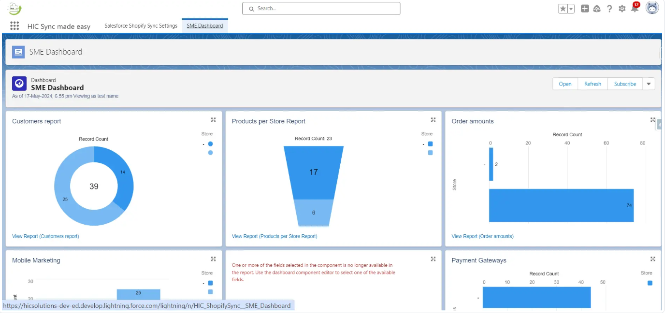Viewport: 665px width, 316px height.
Task: Click the small Order amounts bar labeled 2
Action: [x=491, y=164]
